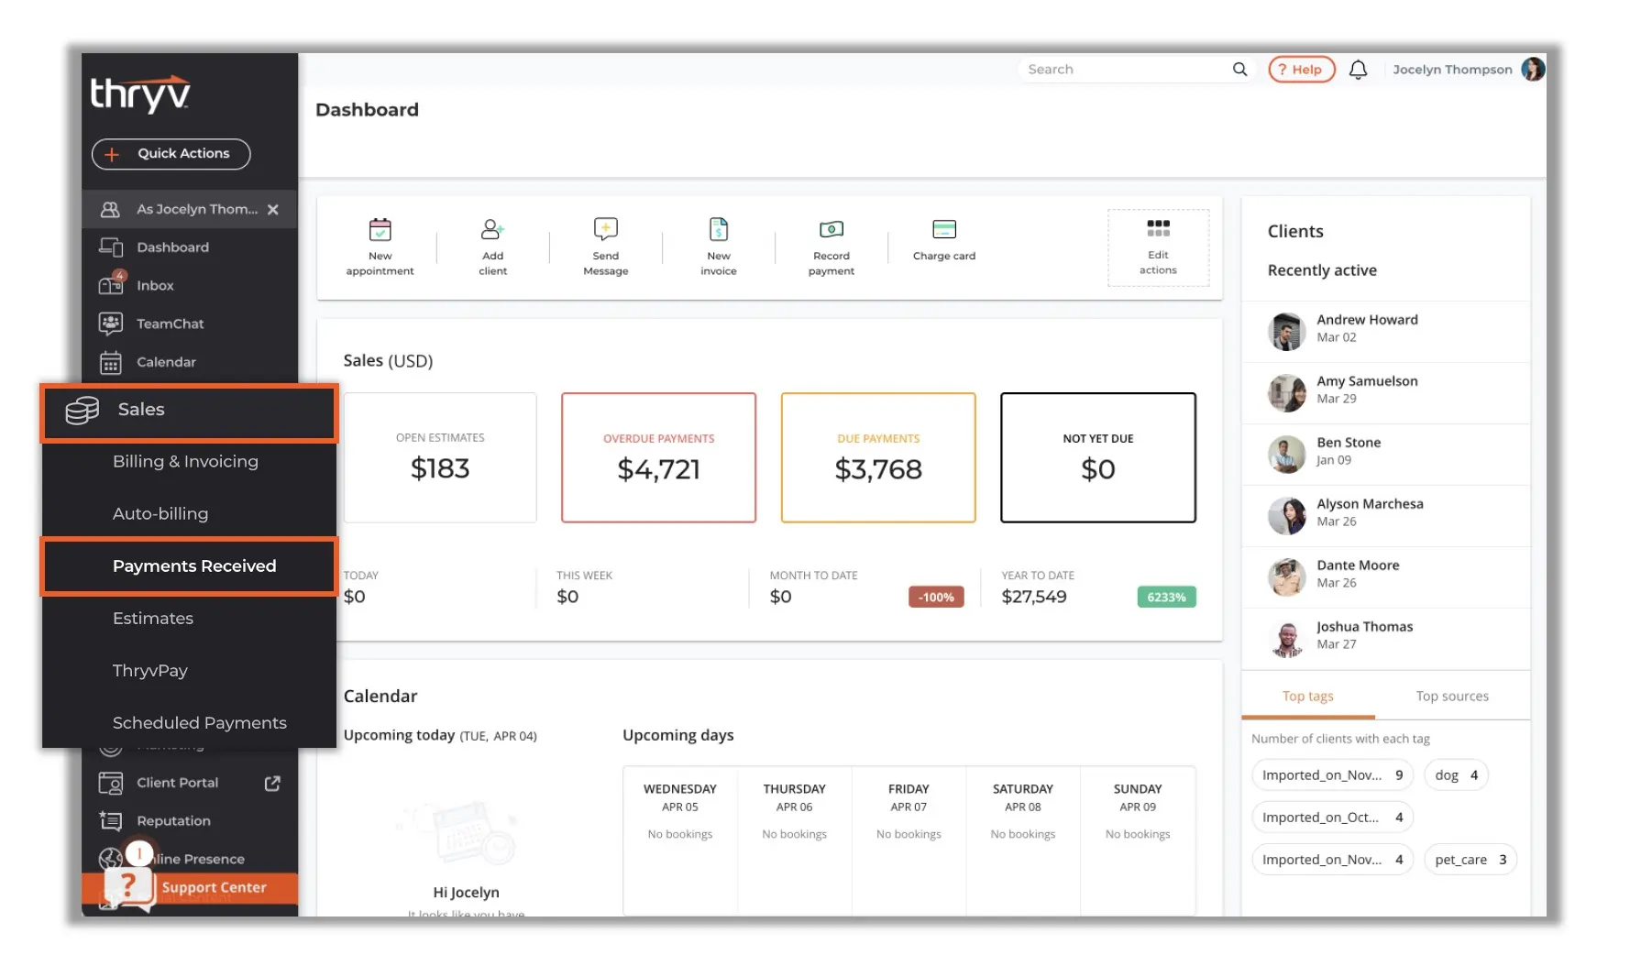Open Reputation in sidebar

point(173,821)
